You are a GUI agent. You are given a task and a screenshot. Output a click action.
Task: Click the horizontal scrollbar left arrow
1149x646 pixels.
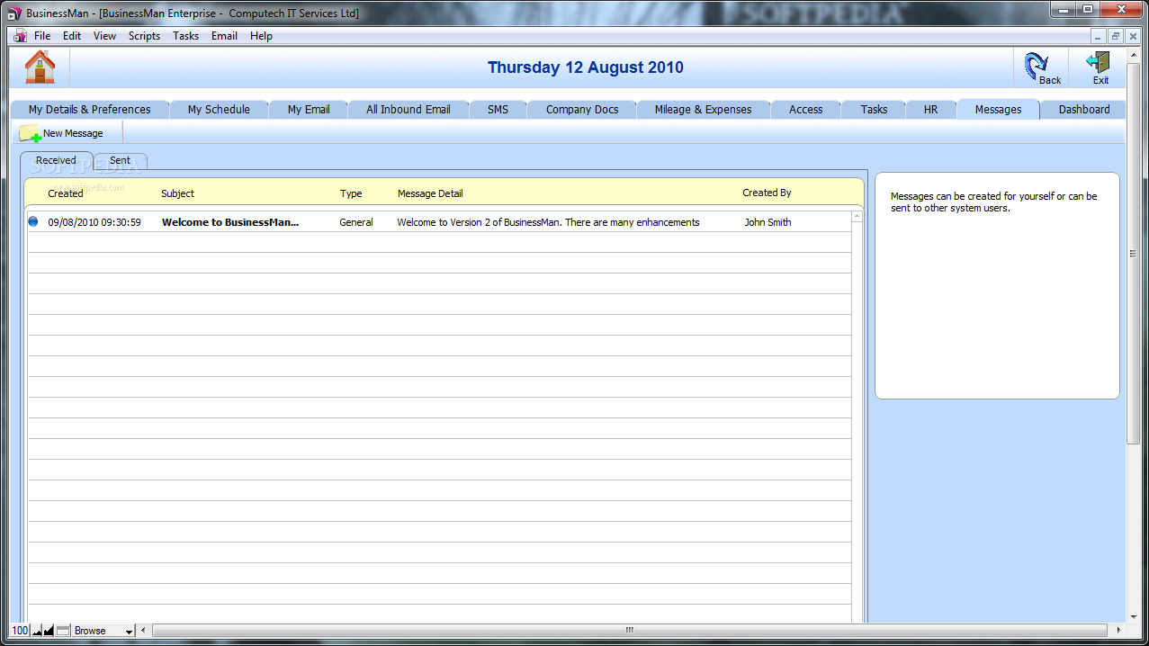[x=144, y=631]
